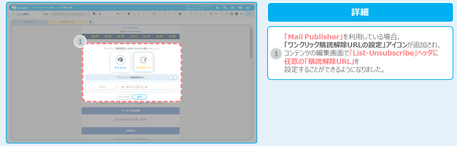The height and width of the screenshot is (146, 457).
Task: Open the notification bell icon
Action: (x=217, y=7)
